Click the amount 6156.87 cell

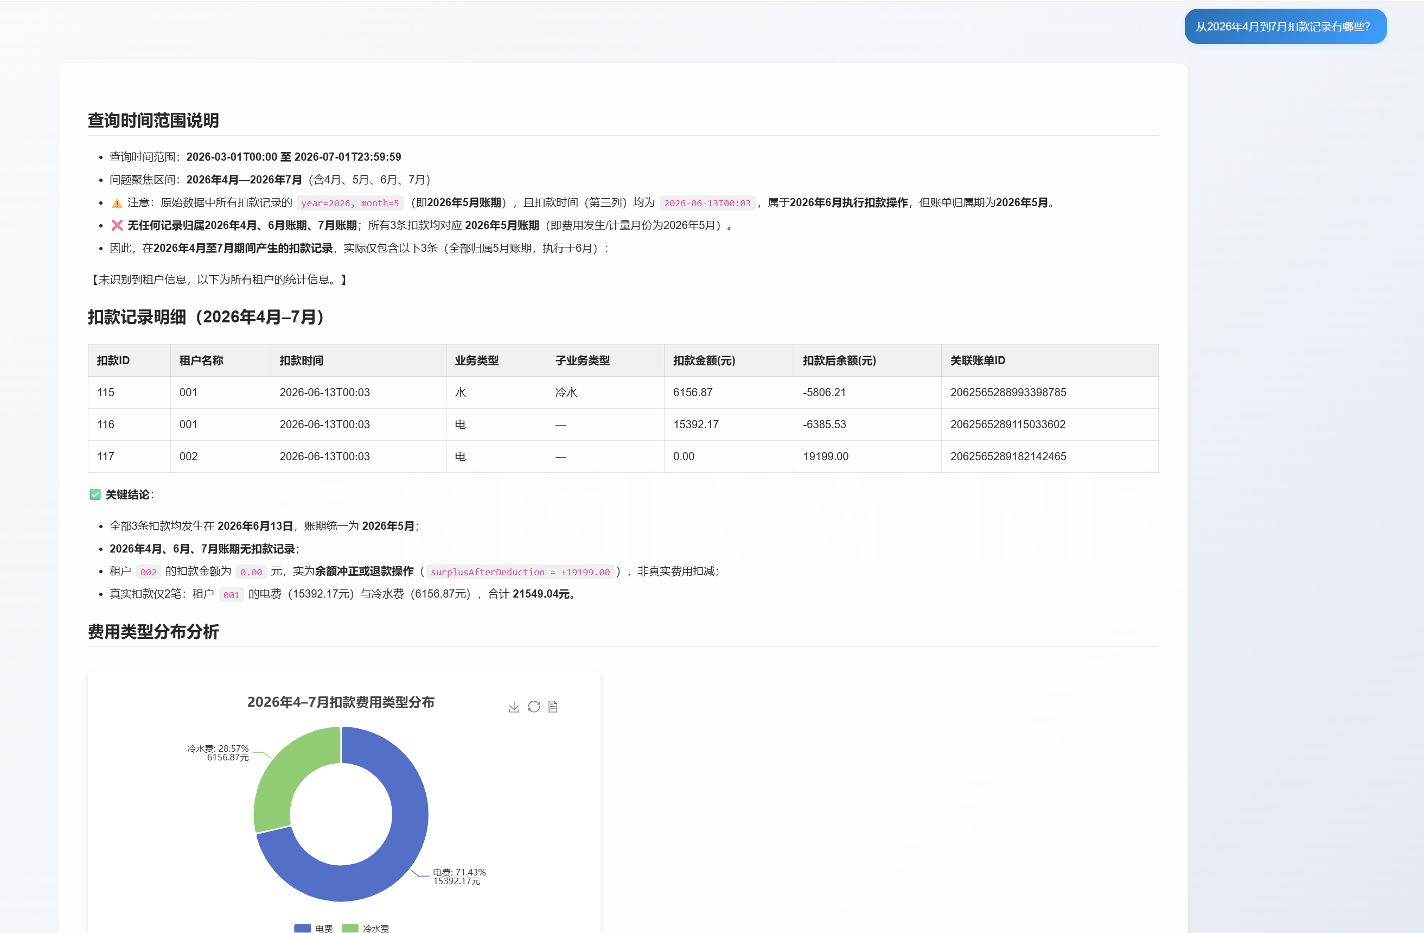tap(729, 392)
